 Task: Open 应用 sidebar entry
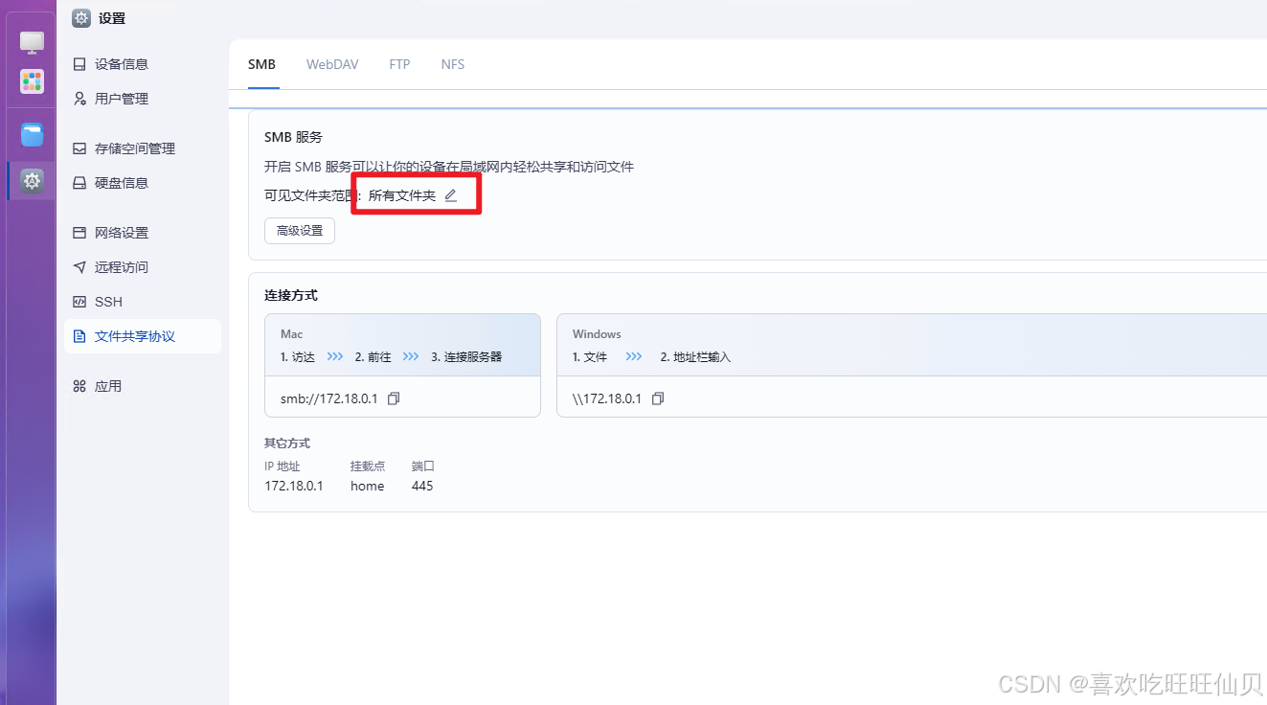pos(143,386)
